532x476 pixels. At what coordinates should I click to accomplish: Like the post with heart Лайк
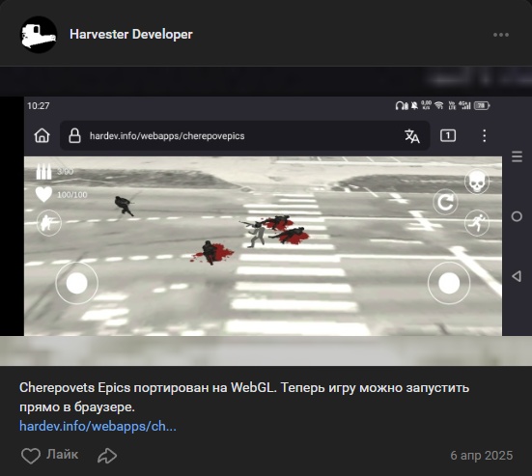point(49,455)
